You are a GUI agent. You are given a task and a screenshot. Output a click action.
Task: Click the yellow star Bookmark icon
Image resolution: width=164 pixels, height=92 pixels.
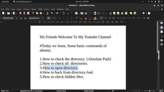(x=122, y=13)
